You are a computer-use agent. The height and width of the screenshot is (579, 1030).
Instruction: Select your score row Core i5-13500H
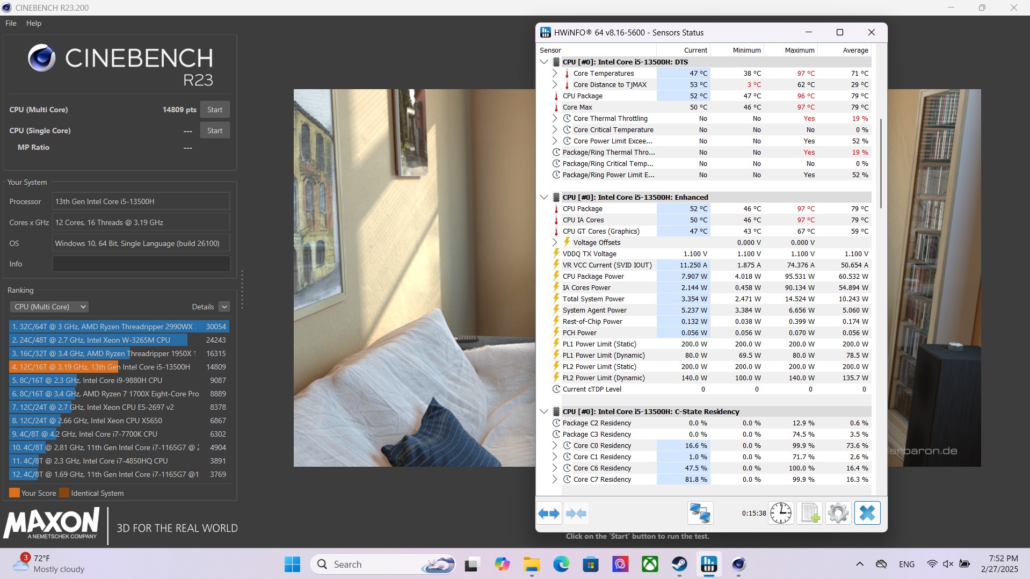[x=119, y=367]
